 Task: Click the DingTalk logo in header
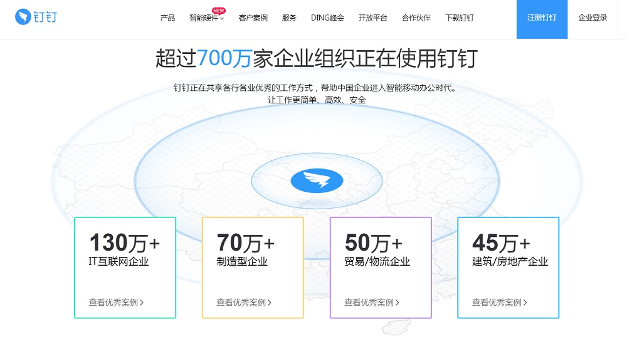(36, 17)
